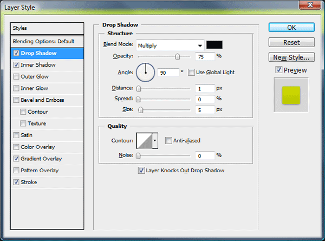
Task: Enable the Color Overlay checkbox
Action: [16, 147]
